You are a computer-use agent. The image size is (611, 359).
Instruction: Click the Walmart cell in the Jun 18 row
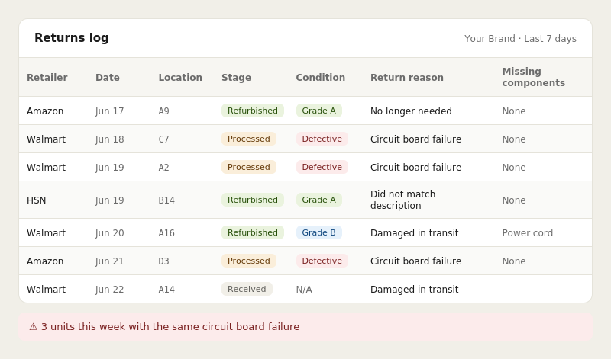47,139
